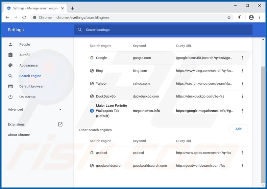Screen dimensions: 267x189
Task: Close the Settings tab
Action: point(63,8)
